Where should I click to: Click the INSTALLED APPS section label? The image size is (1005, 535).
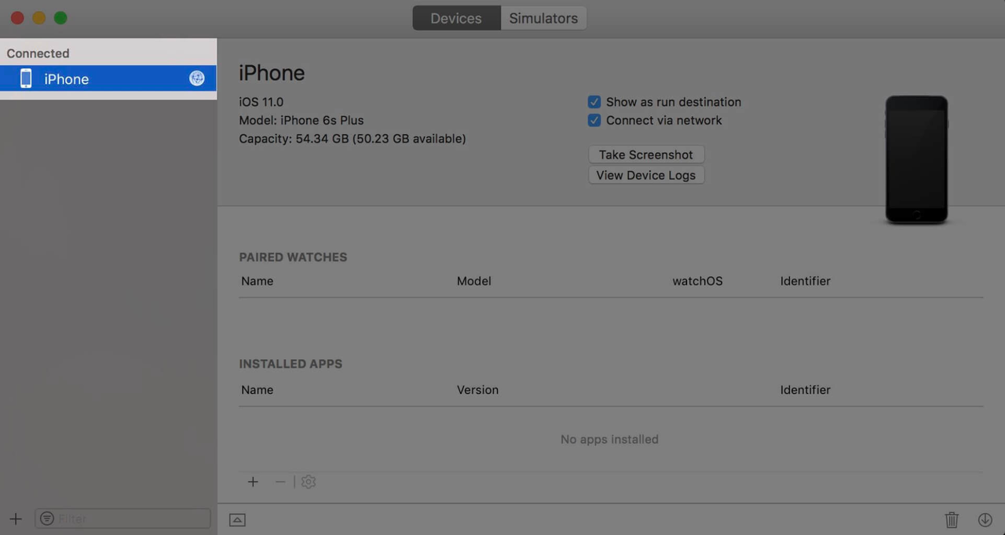(291, 364)
